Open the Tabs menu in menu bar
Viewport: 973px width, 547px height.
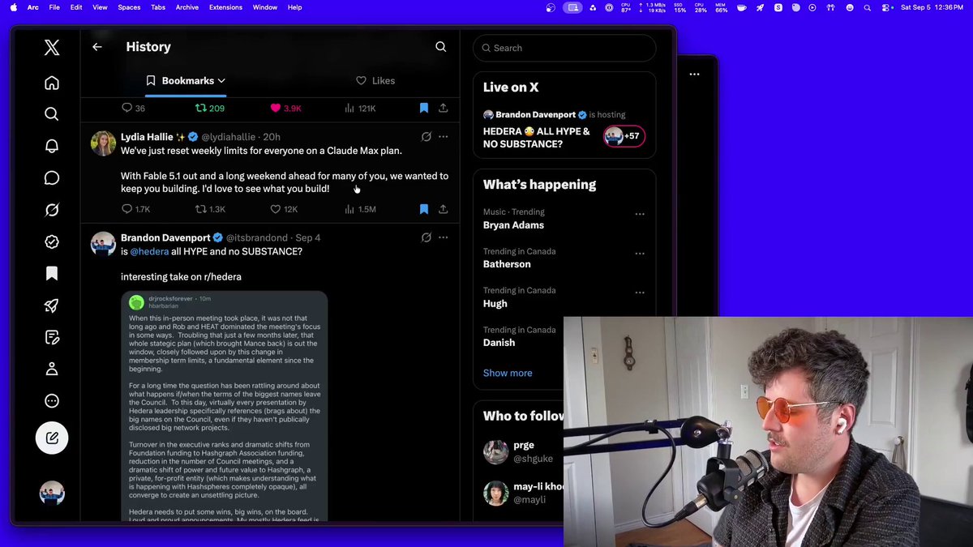(x=158, y=7)
